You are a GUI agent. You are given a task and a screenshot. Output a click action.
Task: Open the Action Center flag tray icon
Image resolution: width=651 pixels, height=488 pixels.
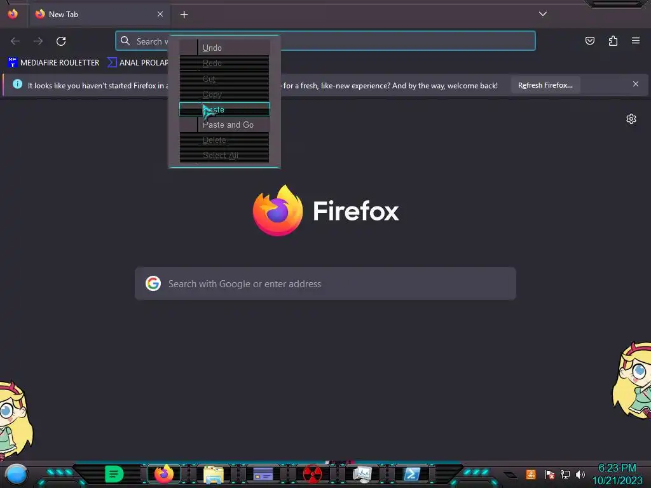tap(549, 474)
